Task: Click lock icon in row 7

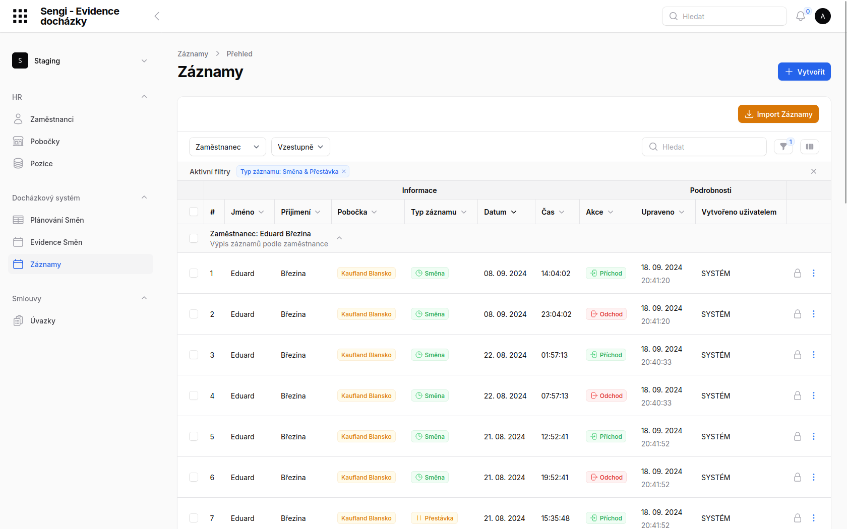Action: tap(798, 518)
